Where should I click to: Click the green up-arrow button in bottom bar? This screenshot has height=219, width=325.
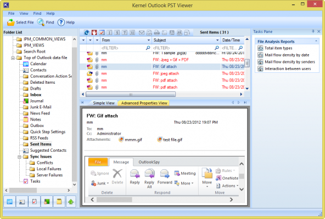[71, 201]
